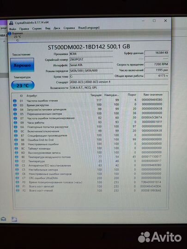187x249 pixels.
Task: Open the Сервис menu
Action: (37, 29)
